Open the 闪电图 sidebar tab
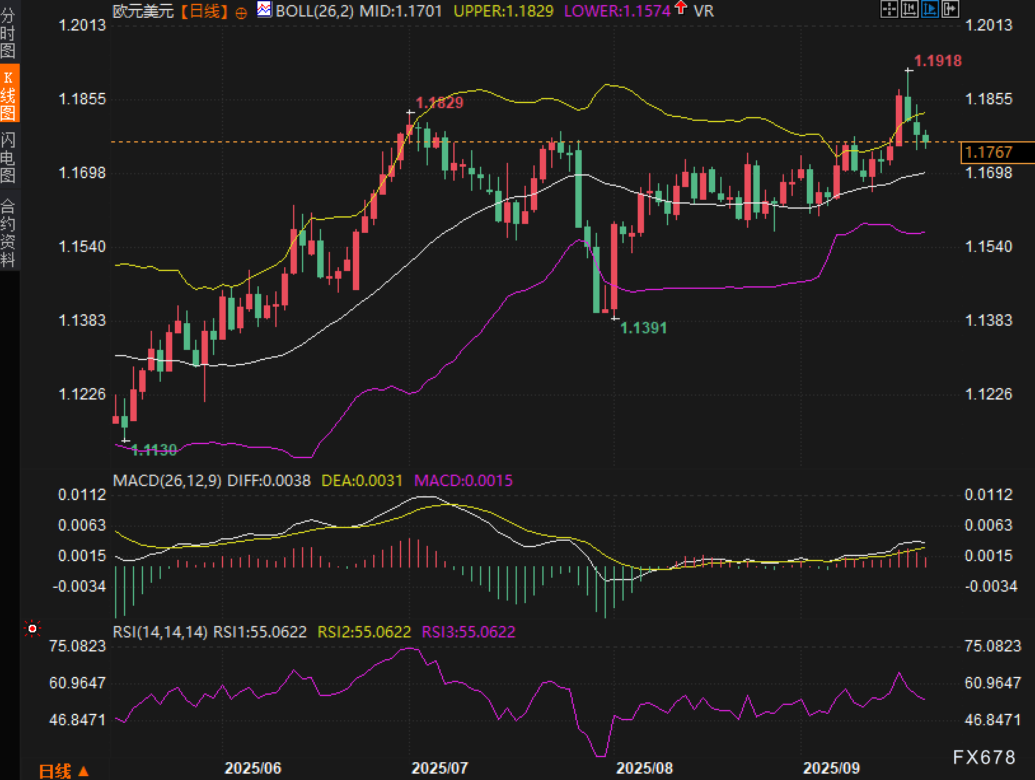The image size is (1035, 780). coord(8,157)
